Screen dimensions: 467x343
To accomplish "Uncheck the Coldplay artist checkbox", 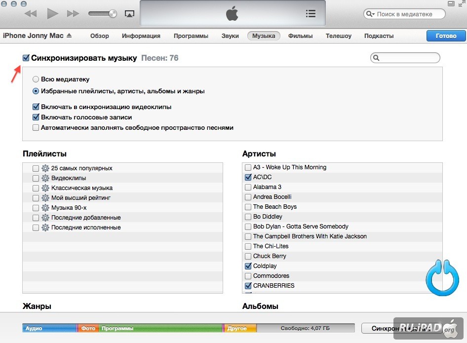I will [x=248, y=266].
